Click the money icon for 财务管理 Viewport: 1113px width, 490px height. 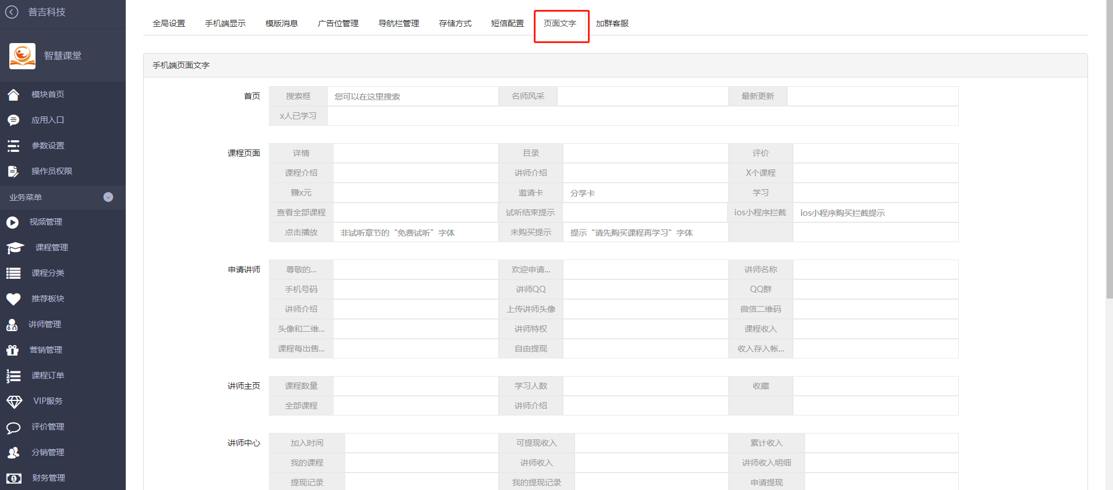point(14,478)
